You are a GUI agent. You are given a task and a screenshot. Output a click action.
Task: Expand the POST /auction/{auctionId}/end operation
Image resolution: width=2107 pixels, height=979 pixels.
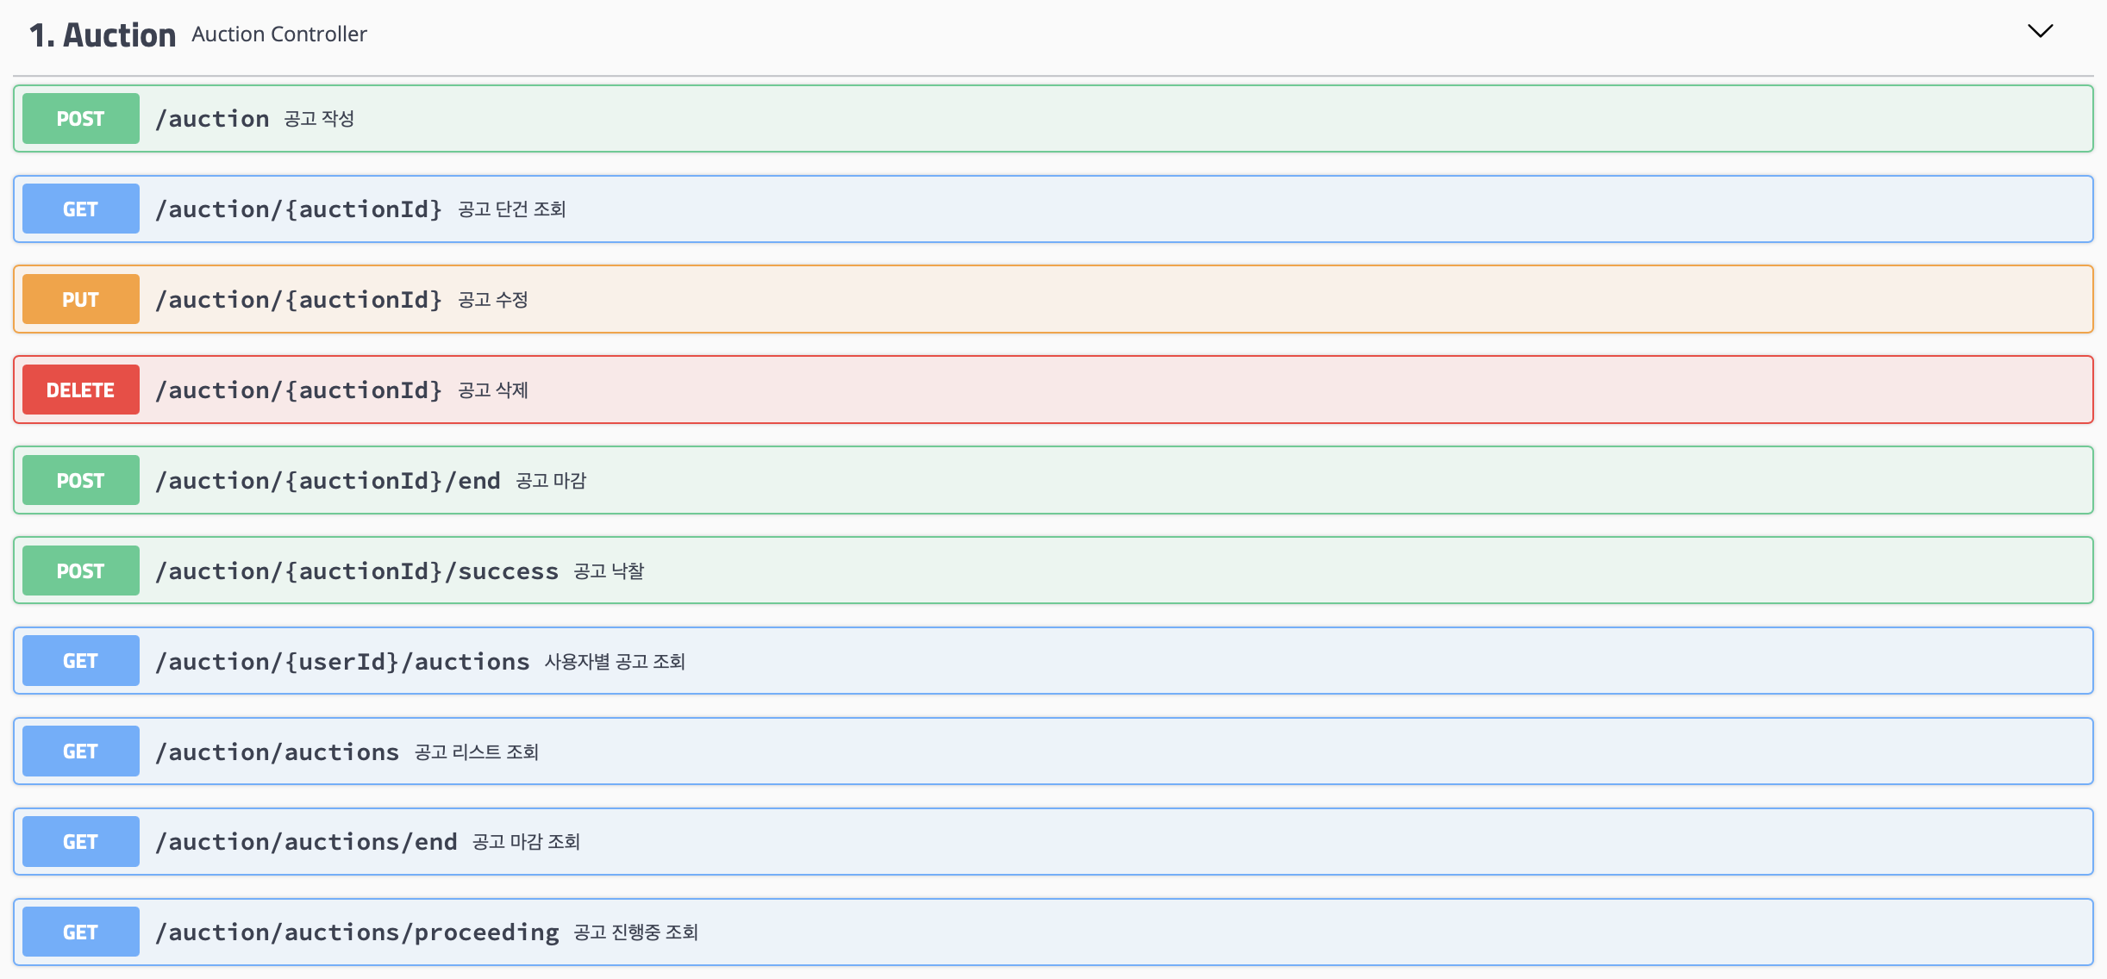(1121, 481)
